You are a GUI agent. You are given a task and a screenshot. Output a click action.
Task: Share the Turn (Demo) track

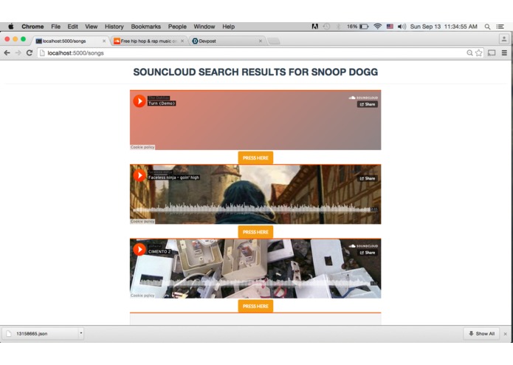(368, 104)
